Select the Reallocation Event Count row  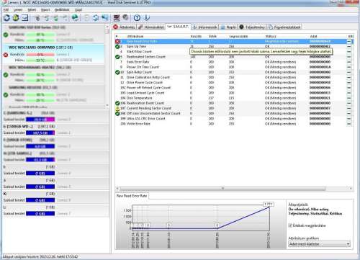click(x=234, y=103)
